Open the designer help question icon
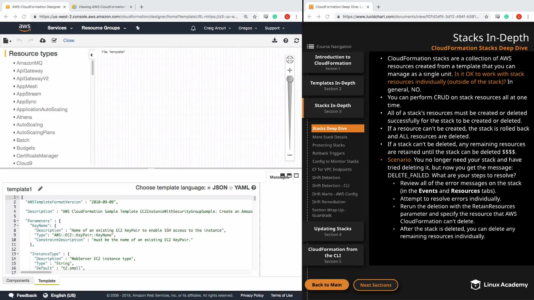Image resolution: width=534 pixels, height=300 pixels. [286, 41]
